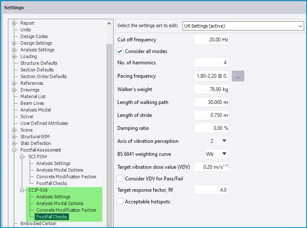
Task: Select Analysis Settings under CCIP-016
Action: [53, 197]
